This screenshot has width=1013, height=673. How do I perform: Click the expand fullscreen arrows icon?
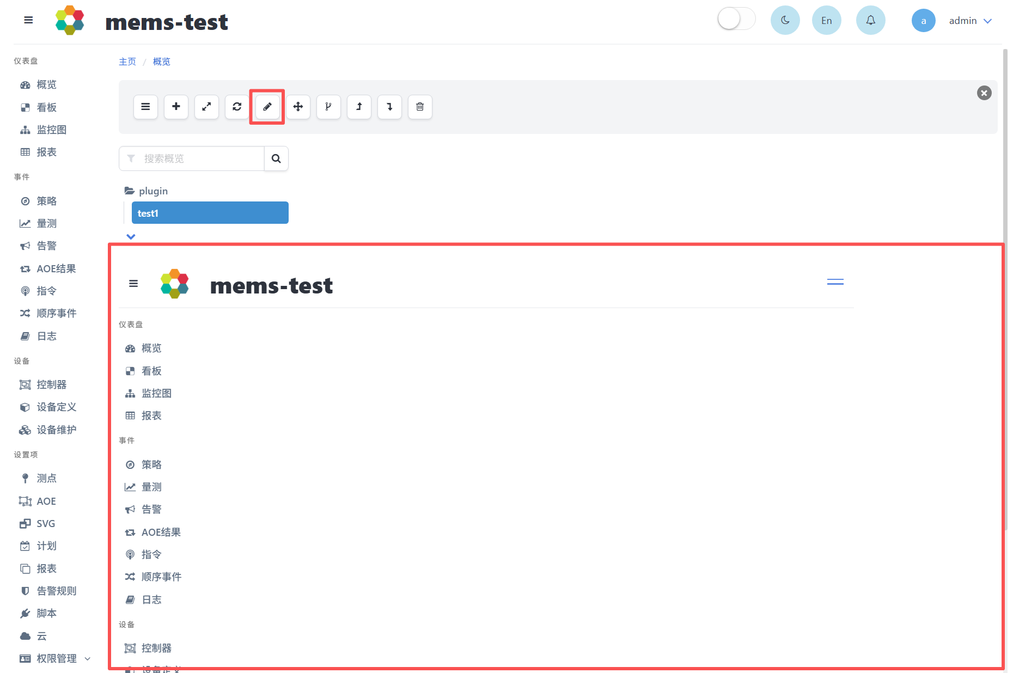click(206, 107)
